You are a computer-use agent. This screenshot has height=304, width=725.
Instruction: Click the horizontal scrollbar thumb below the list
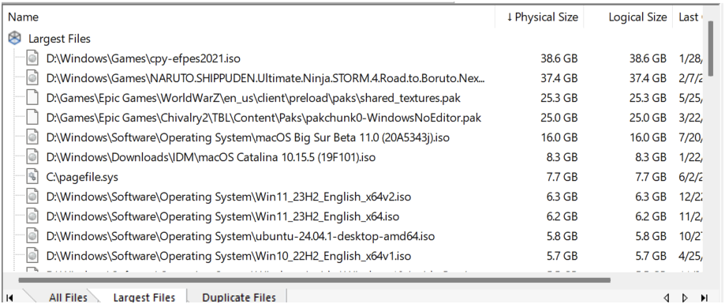[315, 280]
